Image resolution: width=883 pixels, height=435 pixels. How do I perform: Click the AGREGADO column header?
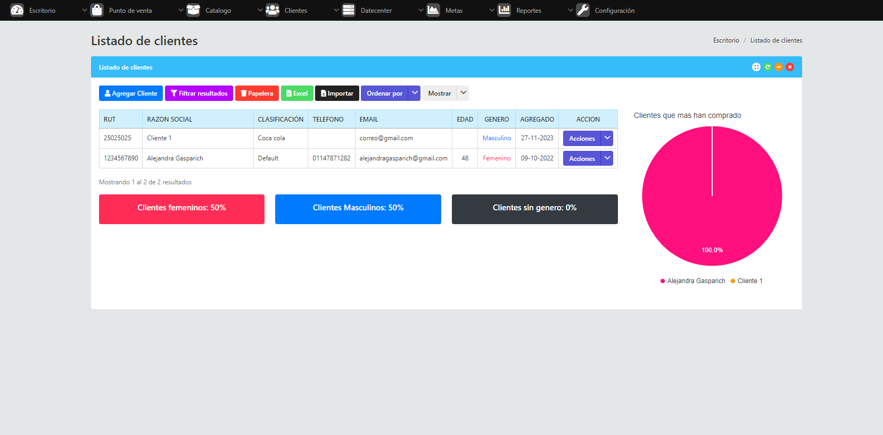(x=537, y=119)
